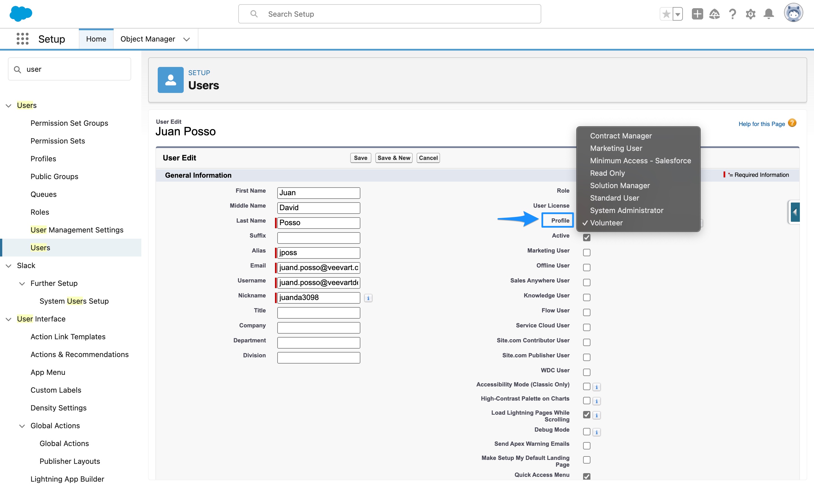Viewport: 814px width, 487px height.
Task: Click the Salesforce cloud logo
Action: click(x=21, y=14)
